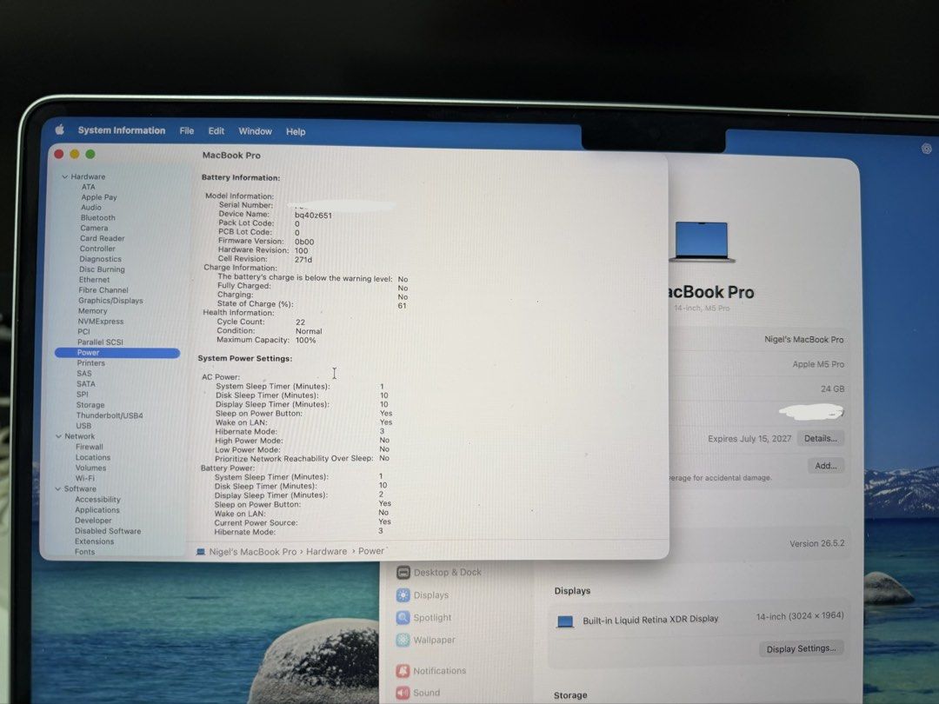Select Locations under Network
The image size is (939, 704).
(x=93, y=457)
